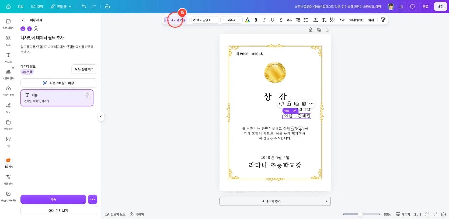This screenshot has height=219, width=449.
Task: Open more options beside 계속
Action: click(93, 199)
